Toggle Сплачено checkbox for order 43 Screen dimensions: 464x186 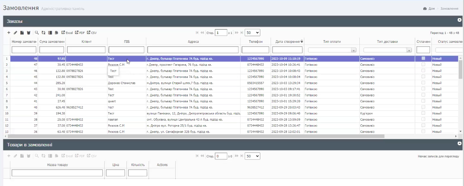click(423, 89)
